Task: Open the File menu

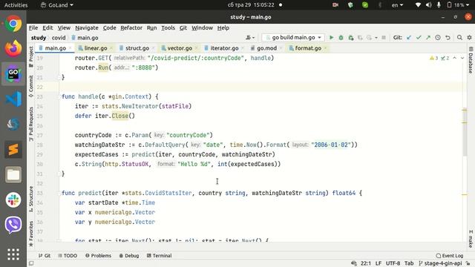Action: tap(33, 28)
